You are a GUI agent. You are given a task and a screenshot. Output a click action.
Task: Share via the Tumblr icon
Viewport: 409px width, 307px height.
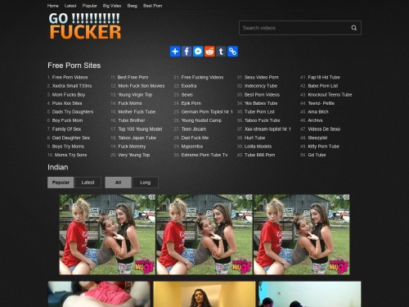pyautogui.click(x=221, y=52)
